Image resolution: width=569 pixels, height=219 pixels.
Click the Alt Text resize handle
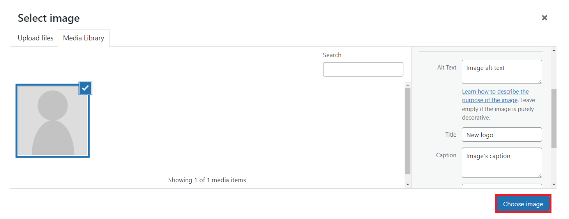pos(539,81)
